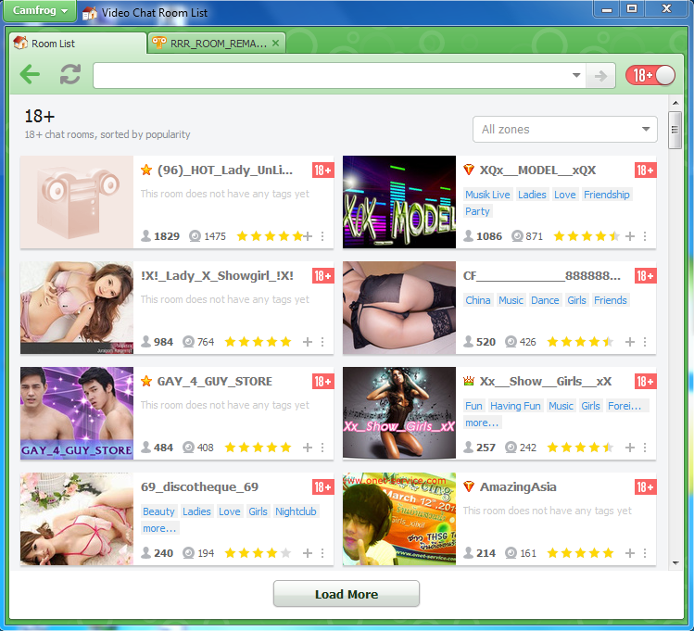The height and width of the screenshot is (631, 694).
Task: Select the Having Fun tag
Action: 515,406
